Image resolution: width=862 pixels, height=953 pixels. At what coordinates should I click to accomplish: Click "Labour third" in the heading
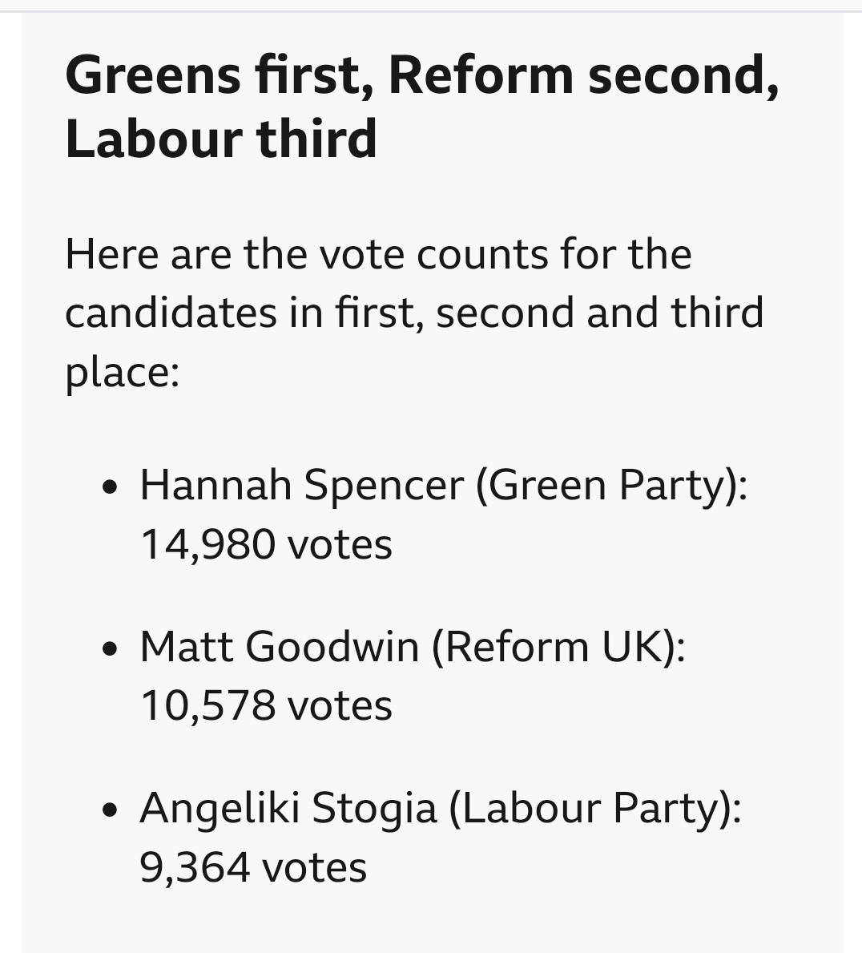pos(221,138)
